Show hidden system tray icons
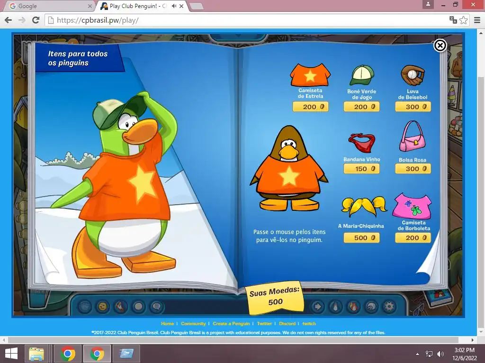This screenshot has height=363, width=485. coord(418,354)
